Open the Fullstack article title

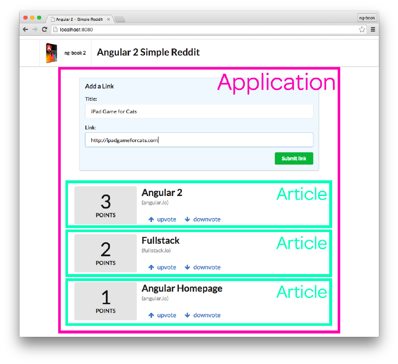click(161, 240)
